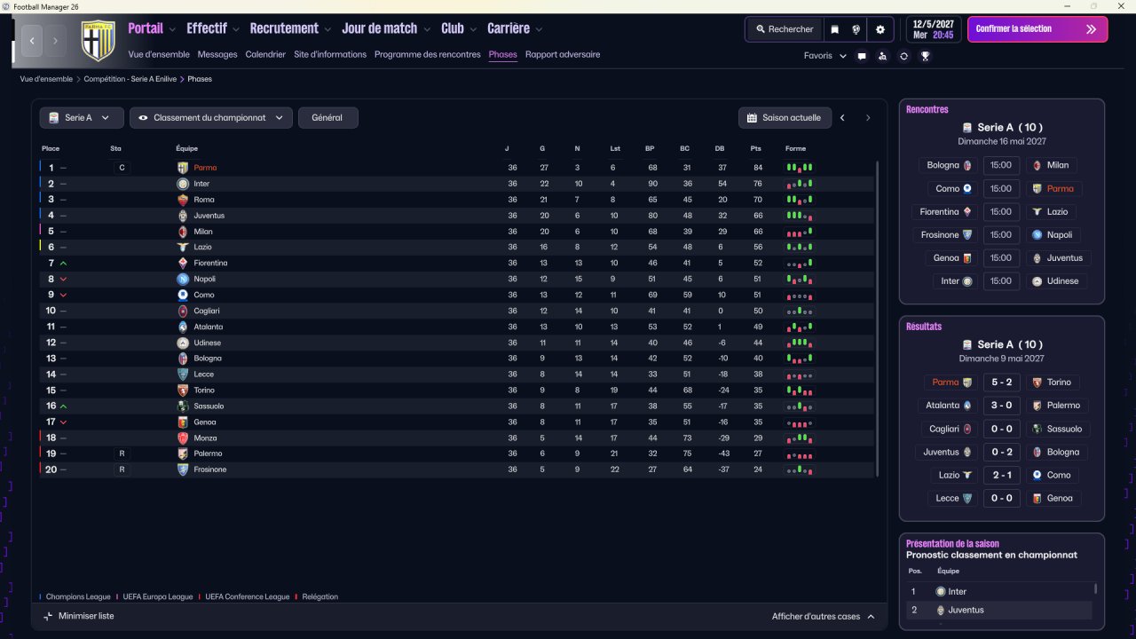This screenshot has width=1136, height=639.
Task: Click the Général filter button
Action: click(x=327, y=117)
